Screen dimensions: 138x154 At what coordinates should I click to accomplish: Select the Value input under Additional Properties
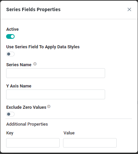[x=90, y=143]
